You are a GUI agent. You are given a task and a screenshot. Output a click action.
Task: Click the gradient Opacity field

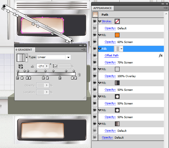[40, 85]
